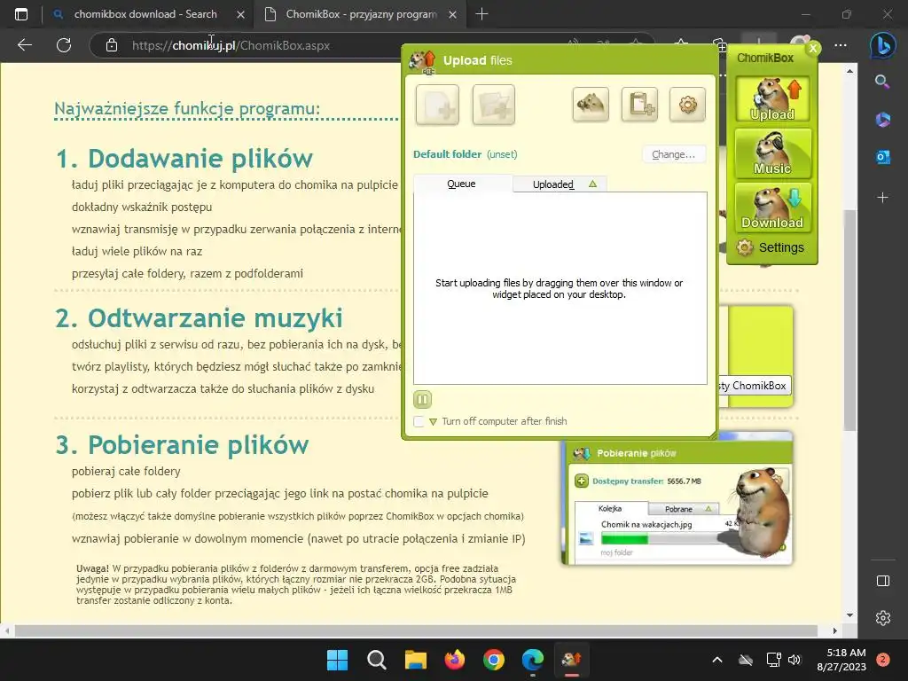
Task: Open the notification badge in taskbar corner
Action: click(x=883, y=660)
